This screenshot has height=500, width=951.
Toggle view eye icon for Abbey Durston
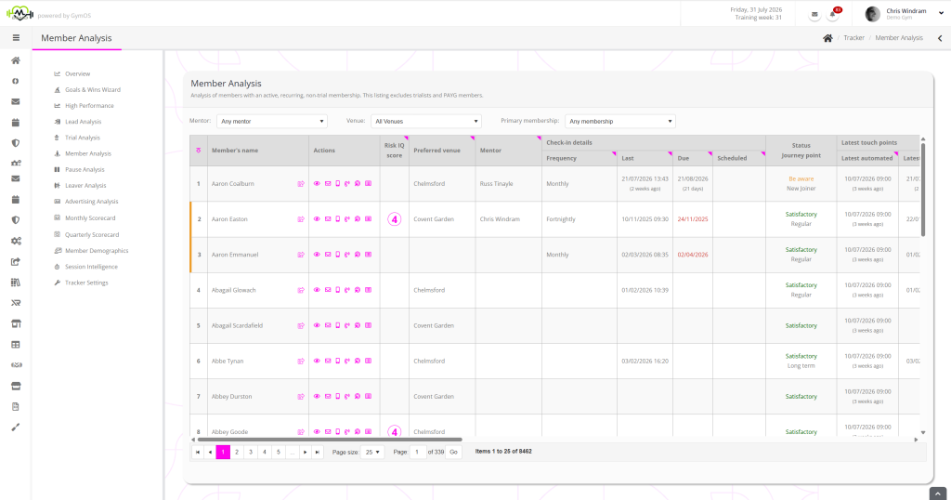(317, 396)
